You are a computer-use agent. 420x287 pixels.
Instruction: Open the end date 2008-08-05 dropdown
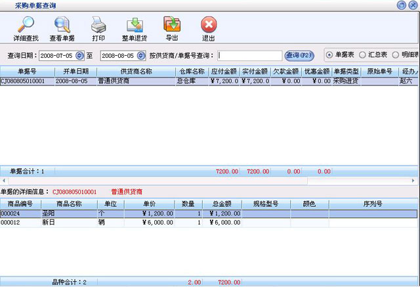pos(140,56)
